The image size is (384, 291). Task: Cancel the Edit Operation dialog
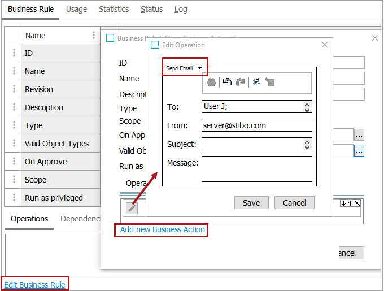pos(294,203)
